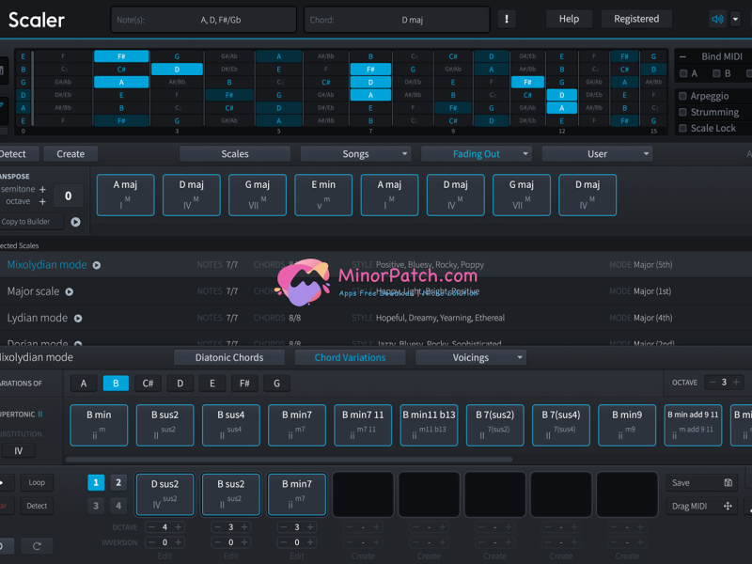Image resolution: width=752 pixels, height=564 pixels.
Task: Enable the Bind MIDI B checkbox
Action: click(x=716, y=73)
